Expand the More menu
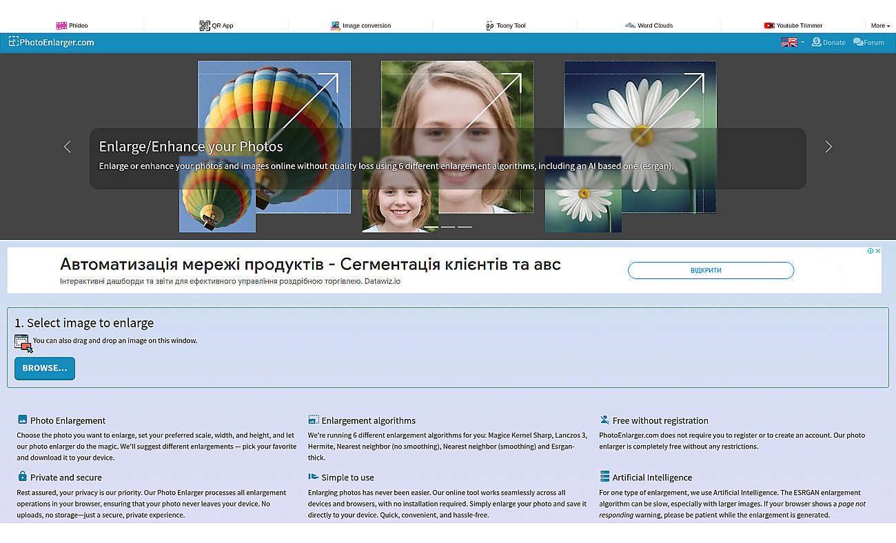The height and width of the screenshot is (543, 896). point(880,25)
